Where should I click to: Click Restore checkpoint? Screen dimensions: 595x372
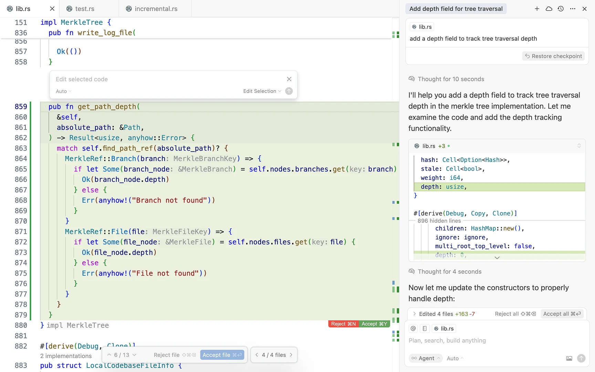553,56
